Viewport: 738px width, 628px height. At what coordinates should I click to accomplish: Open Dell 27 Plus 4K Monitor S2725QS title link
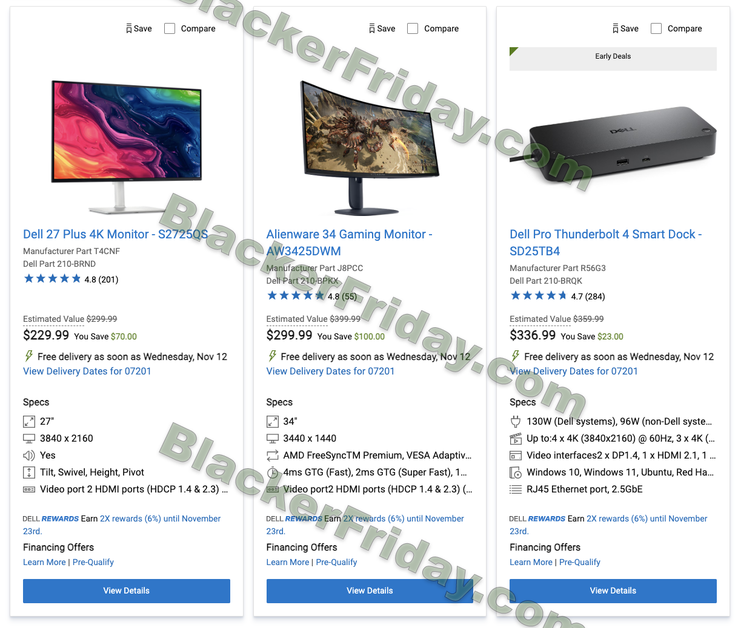116,234
